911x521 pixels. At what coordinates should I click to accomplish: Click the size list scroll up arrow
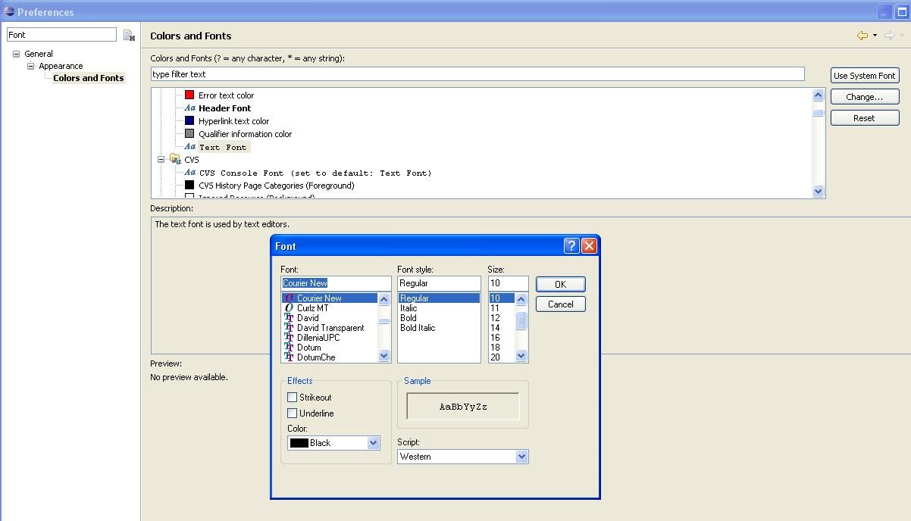click(x=521, y=300)
